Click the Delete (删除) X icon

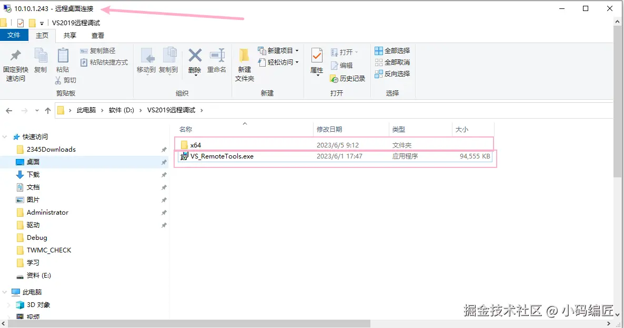[x=195, y=55]
